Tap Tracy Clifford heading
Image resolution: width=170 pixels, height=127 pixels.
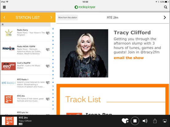(x=132, y=33)
